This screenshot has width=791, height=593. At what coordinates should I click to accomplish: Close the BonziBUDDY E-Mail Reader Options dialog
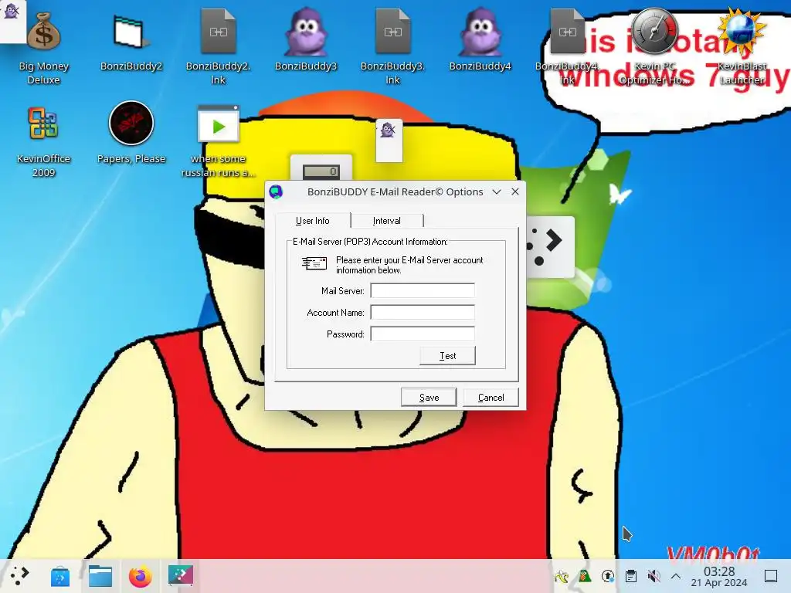point(515,191)
